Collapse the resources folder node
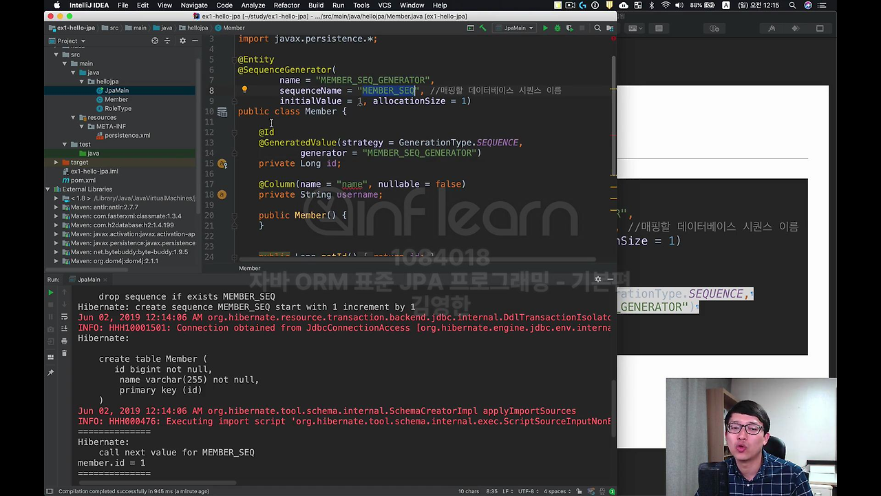 pyautogui.click(x=73, y=117)
